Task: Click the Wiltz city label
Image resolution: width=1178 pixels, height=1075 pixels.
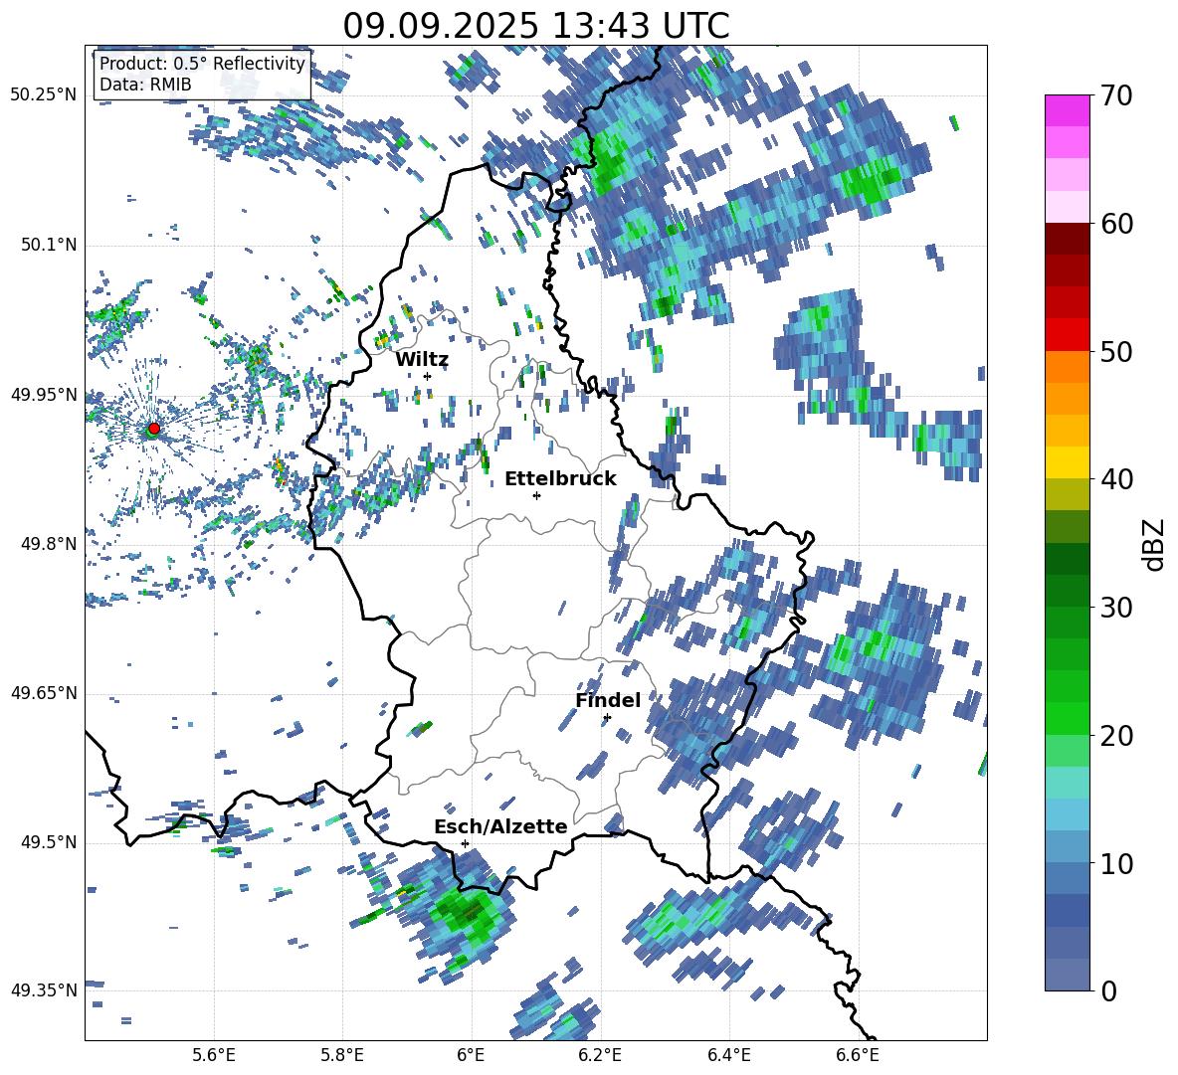Action: (422, 360)
